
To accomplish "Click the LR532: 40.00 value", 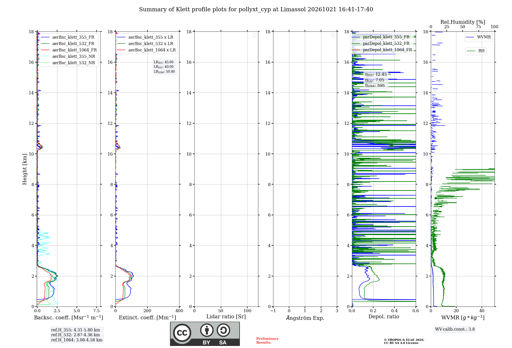I will coord(164,67).
